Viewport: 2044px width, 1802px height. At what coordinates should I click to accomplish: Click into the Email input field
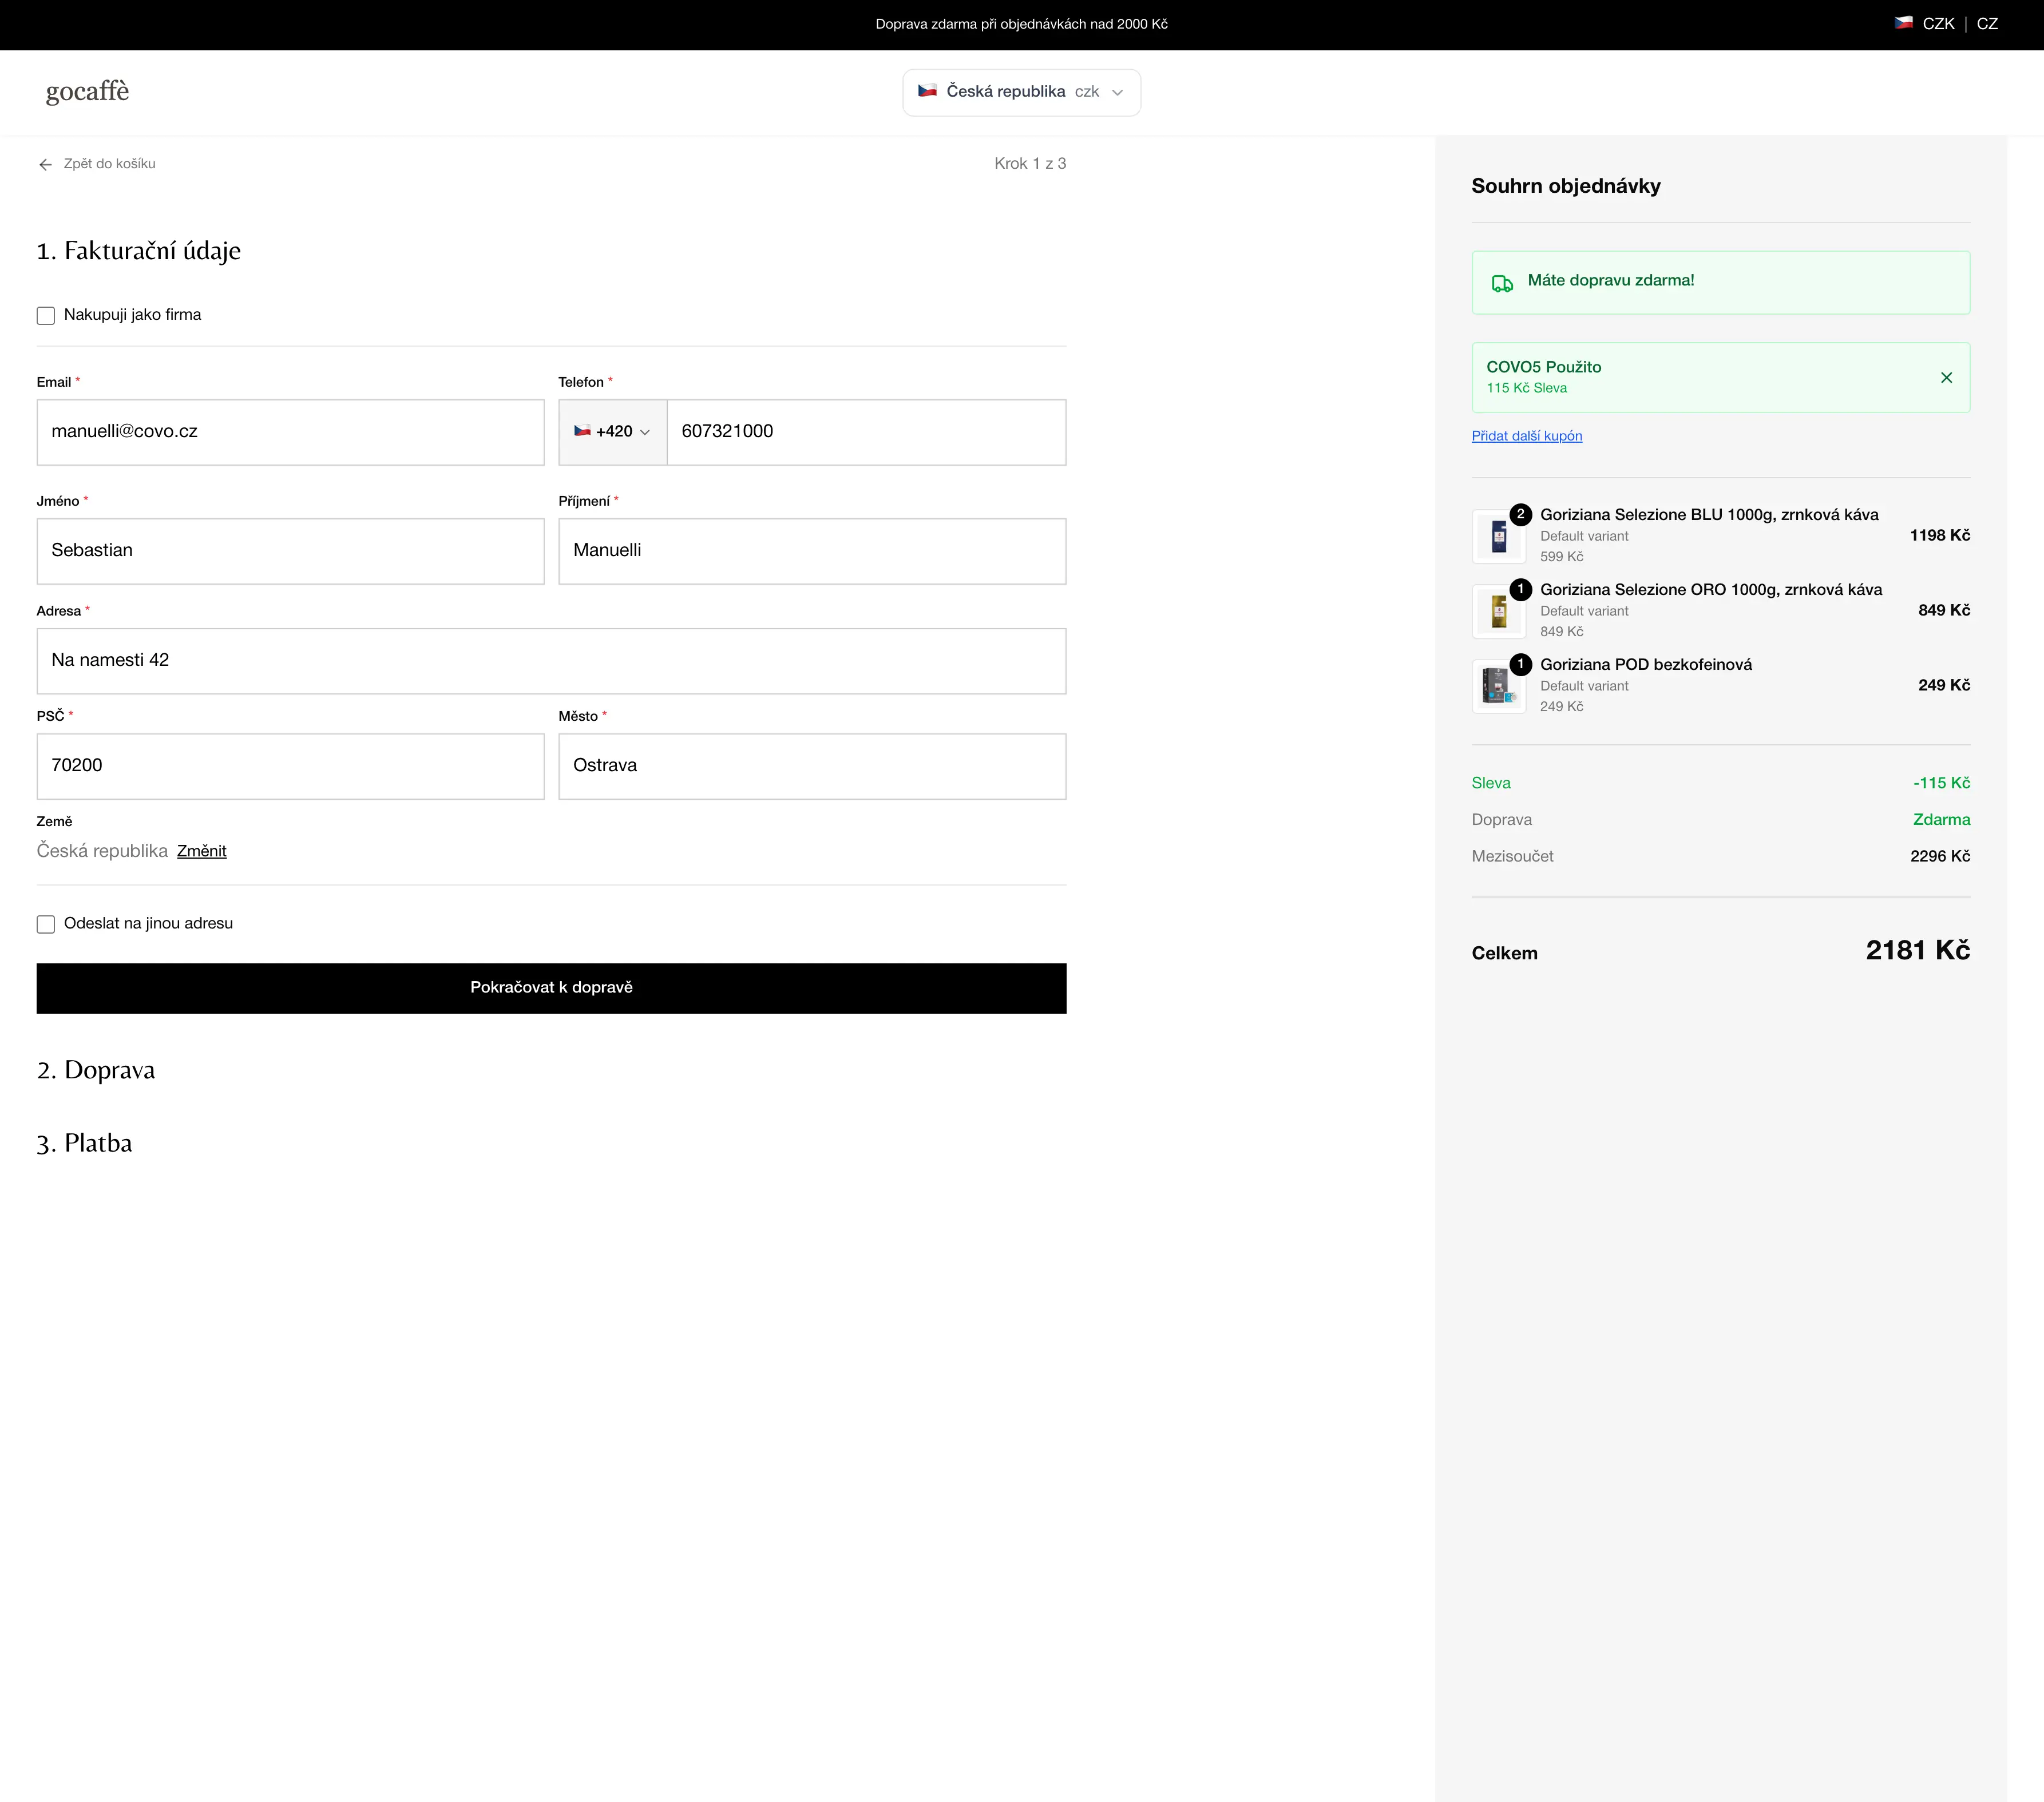pyautogui.click(x=290, y=432)
